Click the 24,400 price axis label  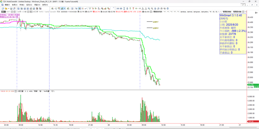point(251,22)
